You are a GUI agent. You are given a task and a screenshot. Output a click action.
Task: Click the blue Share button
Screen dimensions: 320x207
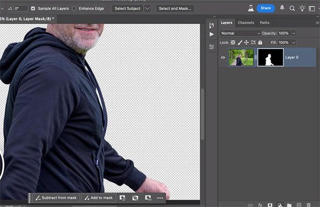coord(266,8)
